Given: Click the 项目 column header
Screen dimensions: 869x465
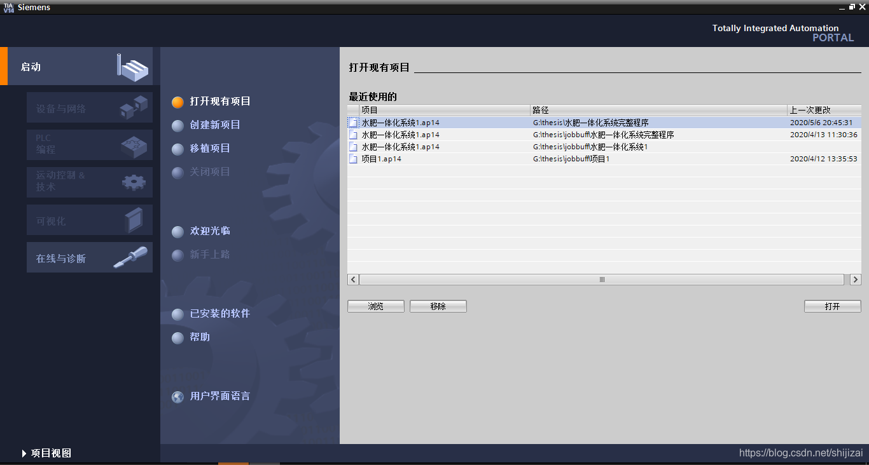Looking at the screenshot, I should pos(445,110).
